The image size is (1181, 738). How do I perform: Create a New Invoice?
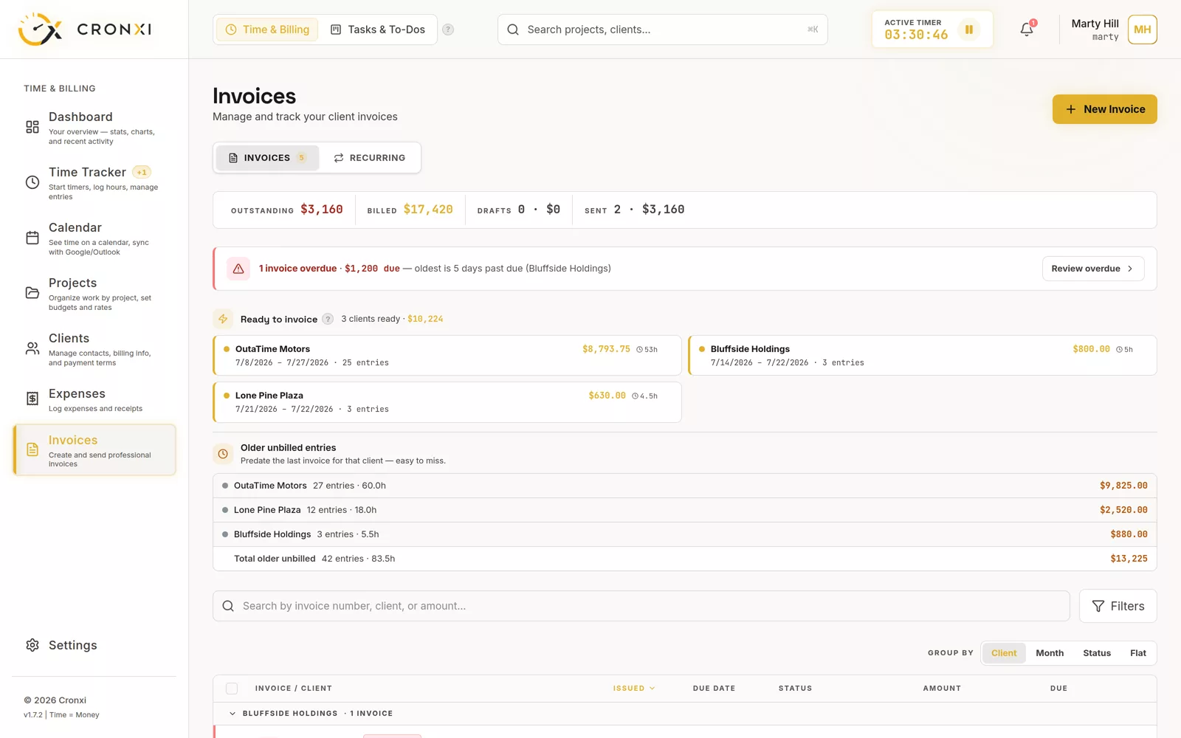[x=1104, y=109]
